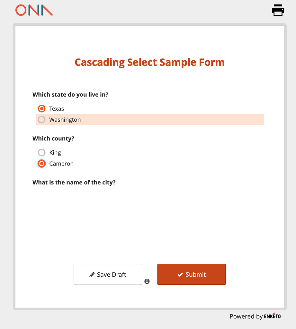296x329 pixels.
Task: Click the question 'Which state do you live in?'
Action: click(70, 94)
